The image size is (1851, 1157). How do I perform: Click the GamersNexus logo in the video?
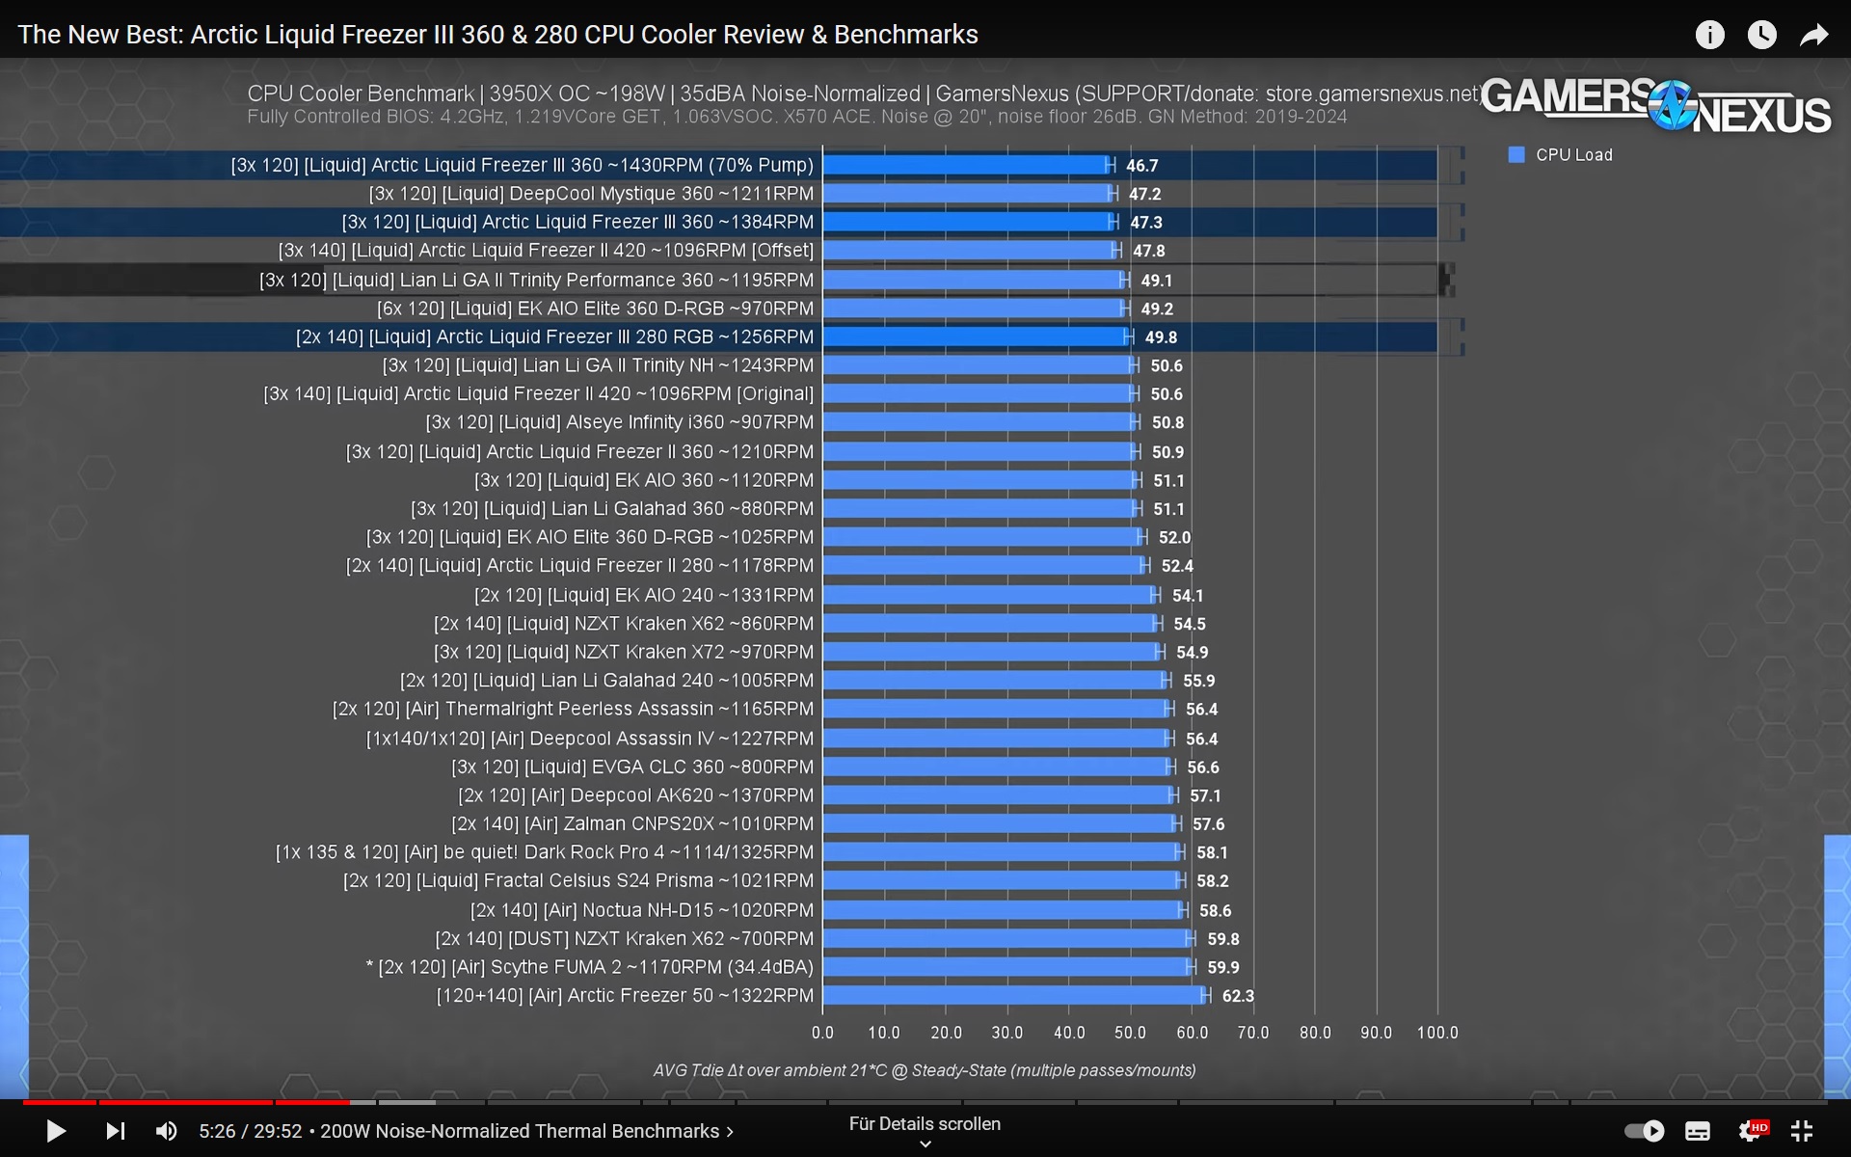[x=1654, y=104]
